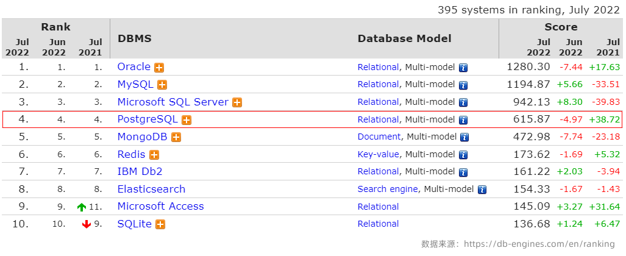Open the Search engine model link
The height and width of the screenshot is (256, 626).
click(x=388, y=189)
